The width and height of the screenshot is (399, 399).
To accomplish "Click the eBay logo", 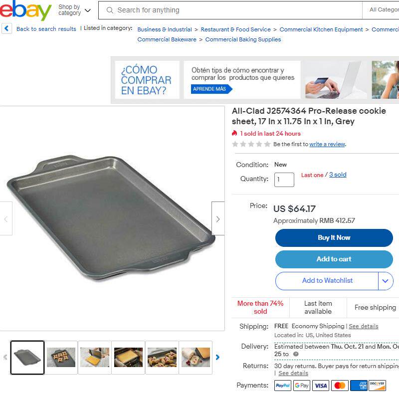I will tap(25, 10).
